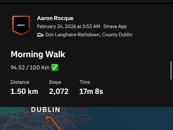Click the Steps stat label

coord(55,82)
